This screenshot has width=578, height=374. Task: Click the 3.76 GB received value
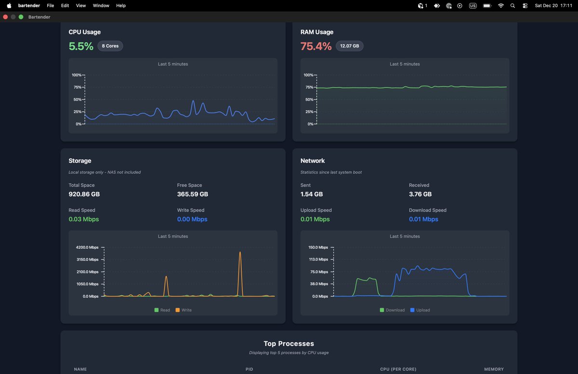(420, 194)
